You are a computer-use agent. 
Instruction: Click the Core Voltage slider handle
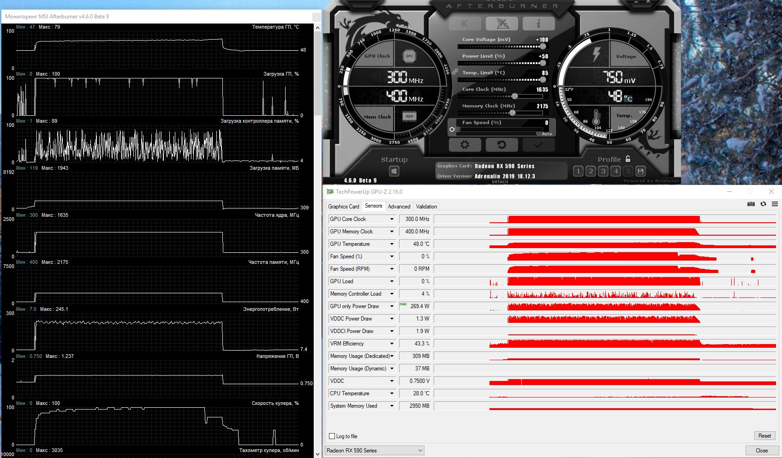click(543, 46)
